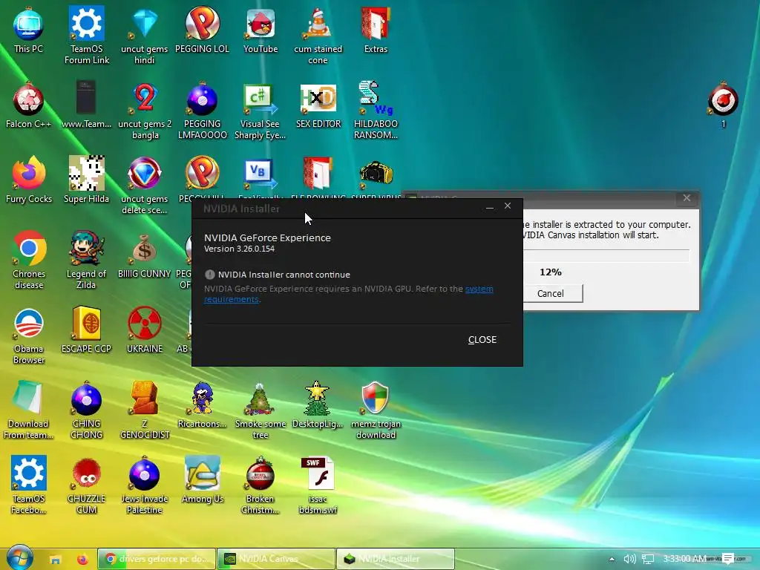This screenshot has height=570, width=760.
Task: Select the memz trojan download shield icon
Action: (x=376, y=410)
